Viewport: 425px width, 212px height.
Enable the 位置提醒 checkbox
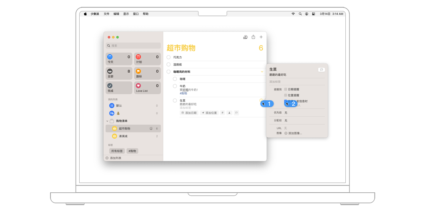click(285, 95)
